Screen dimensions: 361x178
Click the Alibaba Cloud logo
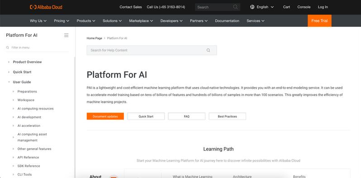coord(46,7)
